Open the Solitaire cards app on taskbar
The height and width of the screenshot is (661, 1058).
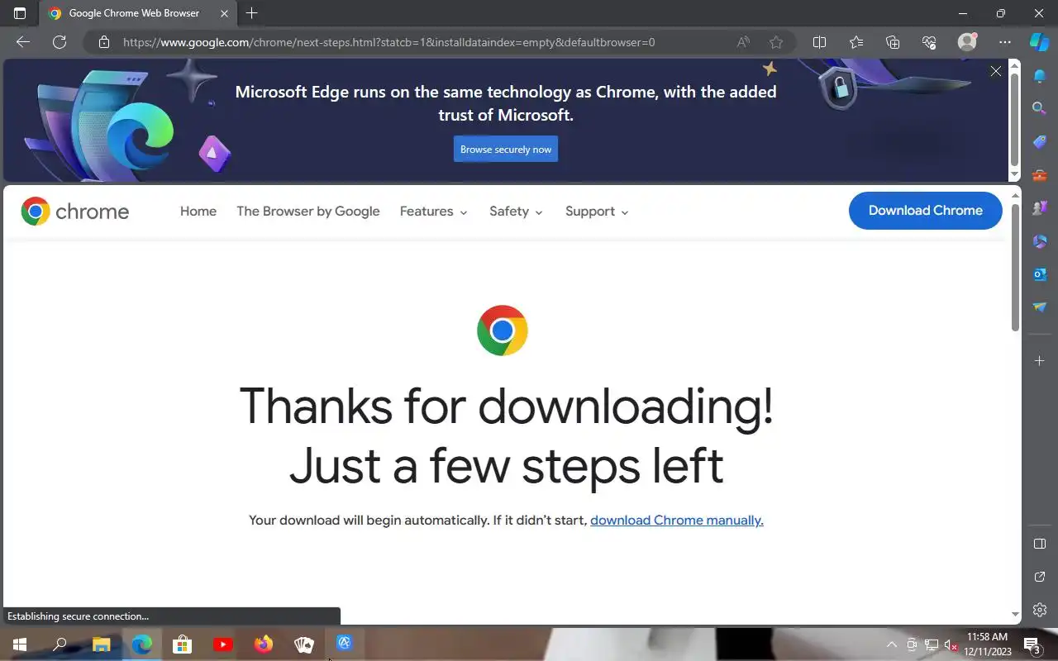click(304, 644)
